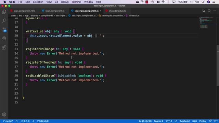Click the synchronize changes icon in status bar
Screen dimensions: 219x123
coord(17,121)
